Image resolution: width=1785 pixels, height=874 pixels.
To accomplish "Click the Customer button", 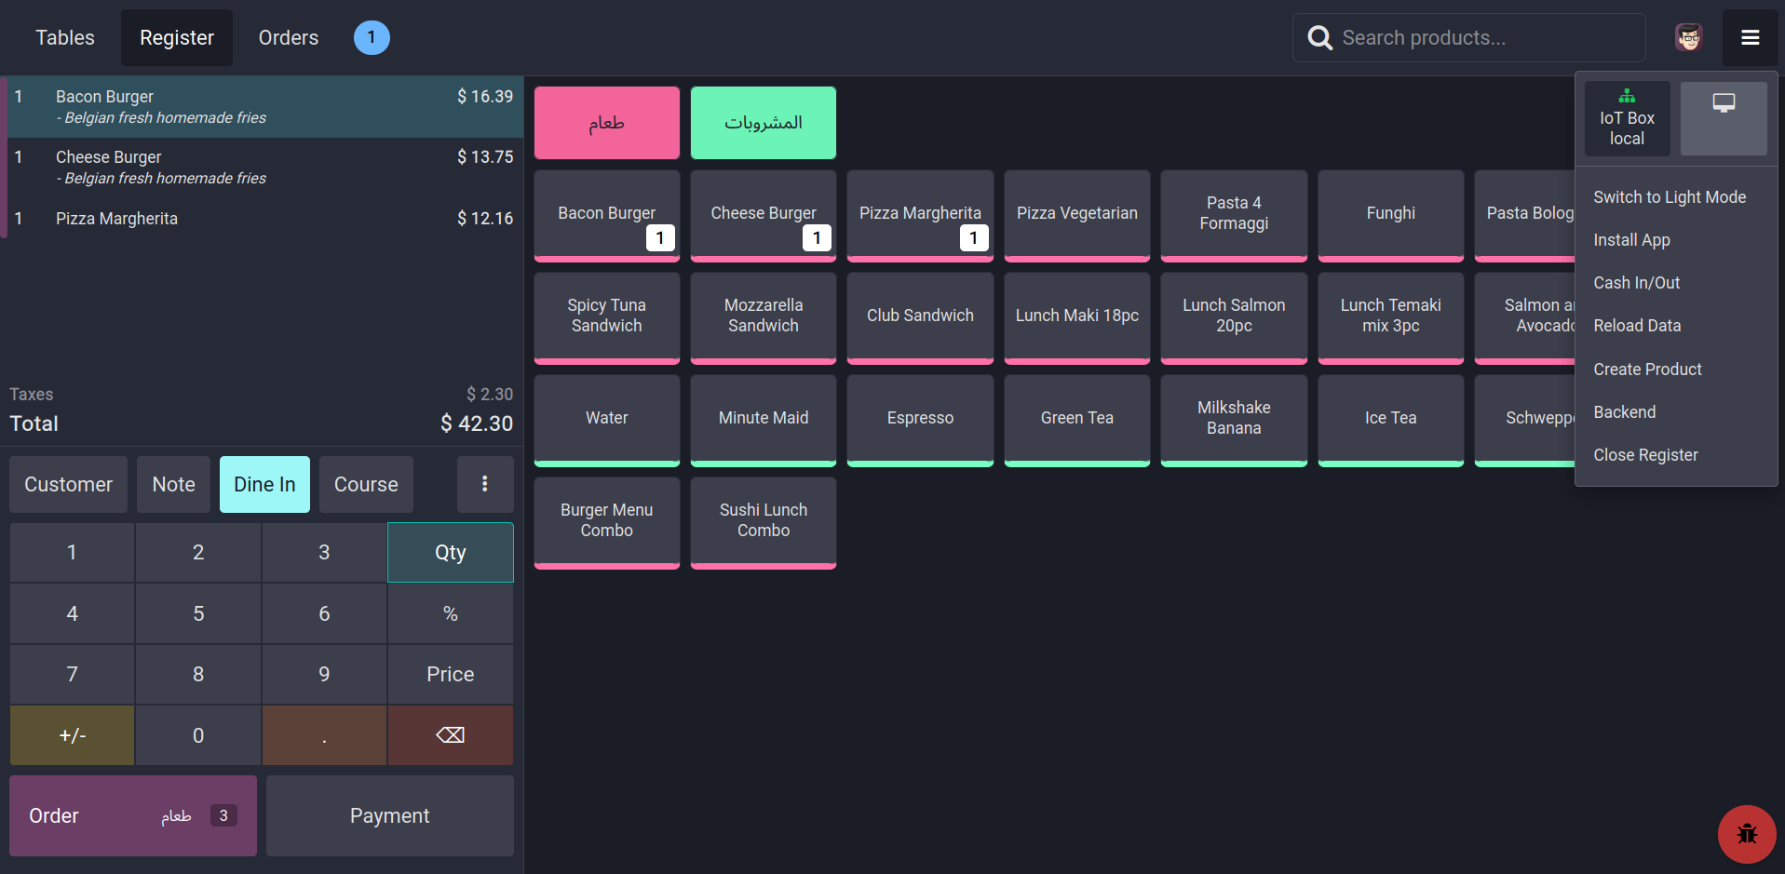I will click(68, 484).
